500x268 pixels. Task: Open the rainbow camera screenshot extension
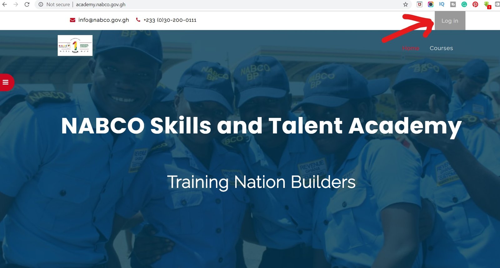click(x=431, y=4)
